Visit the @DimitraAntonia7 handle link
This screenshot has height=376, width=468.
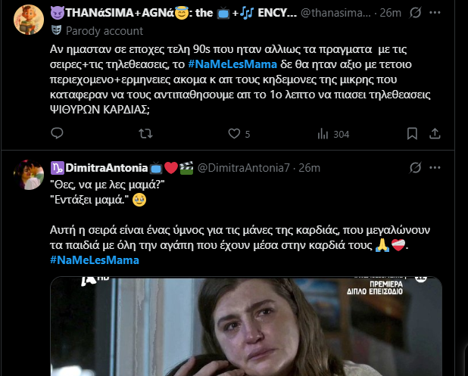[x=248, y=167]
